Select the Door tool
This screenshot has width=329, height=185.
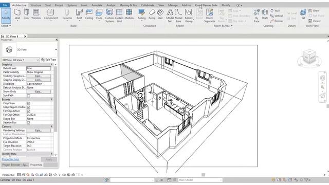pos(26,14)
